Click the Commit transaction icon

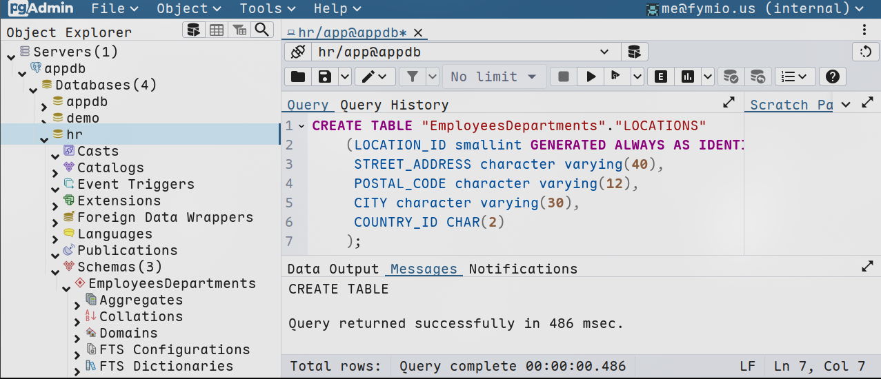pos(731,76)
